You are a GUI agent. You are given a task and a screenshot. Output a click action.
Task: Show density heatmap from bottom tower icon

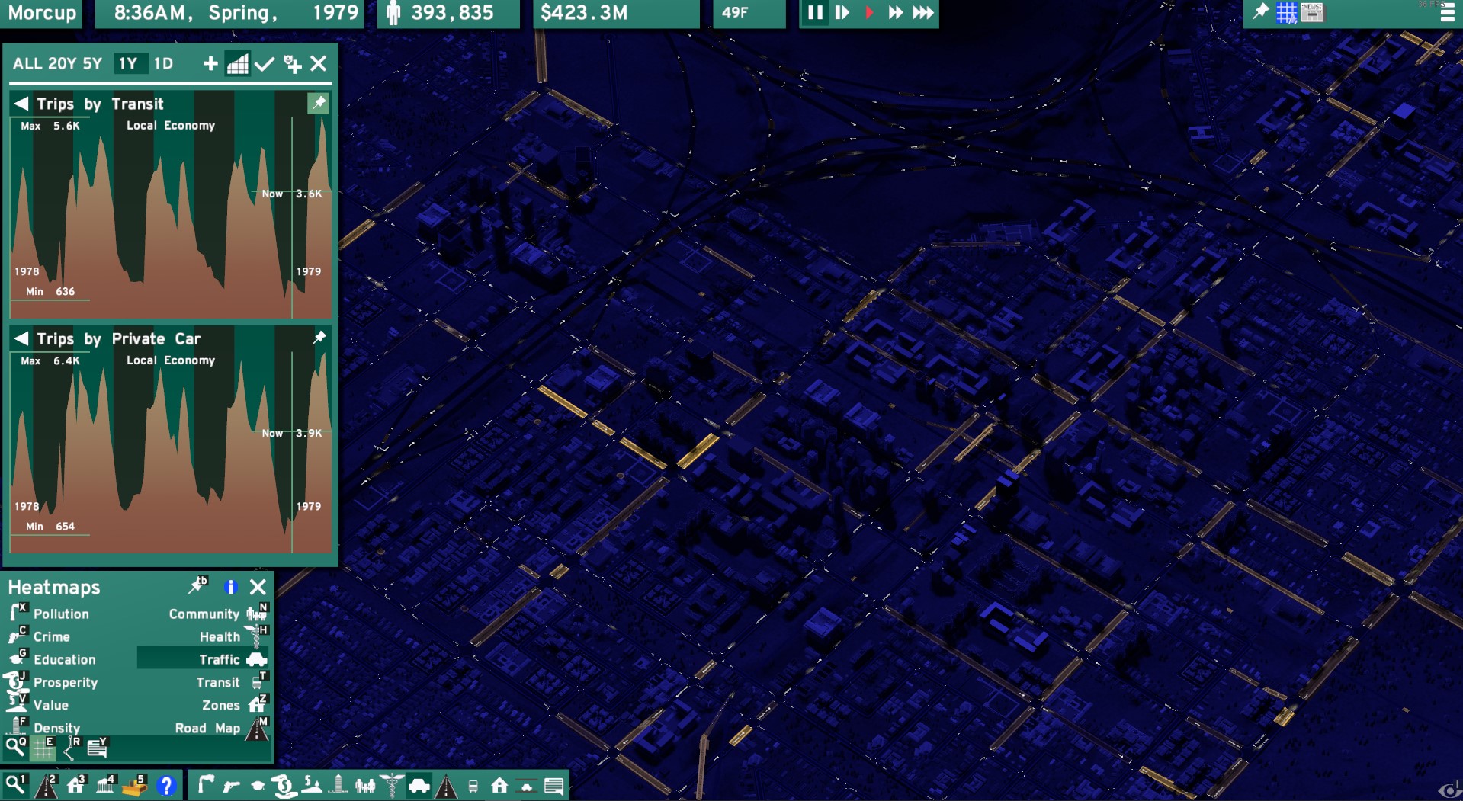point(338,784)
